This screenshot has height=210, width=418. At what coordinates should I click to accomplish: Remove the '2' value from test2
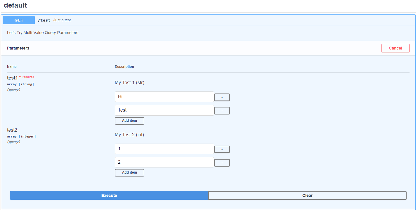pyautogui.click(x=222, y=163)
